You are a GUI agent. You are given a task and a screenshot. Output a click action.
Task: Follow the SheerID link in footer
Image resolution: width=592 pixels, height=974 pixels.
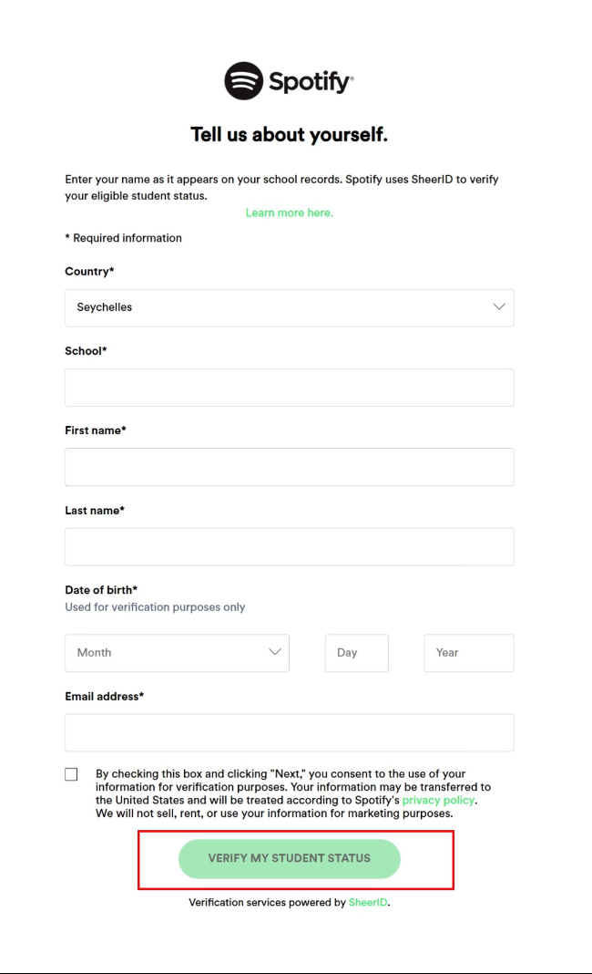(x=368, y=903)
